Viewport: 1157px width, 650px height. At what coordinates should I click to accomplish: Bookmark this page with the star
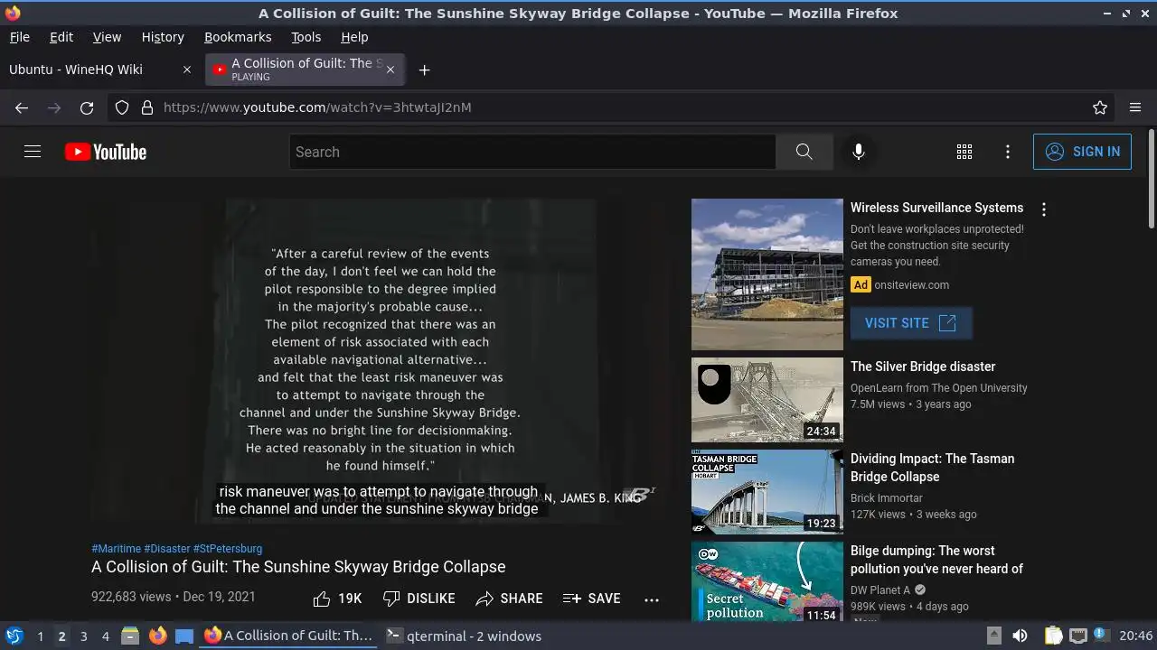pyautogui.click(x=1100, y=107)
